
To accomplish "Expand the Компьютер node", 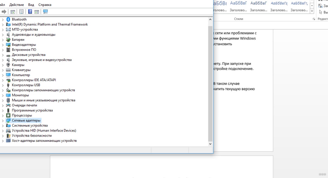I will 3,75.
